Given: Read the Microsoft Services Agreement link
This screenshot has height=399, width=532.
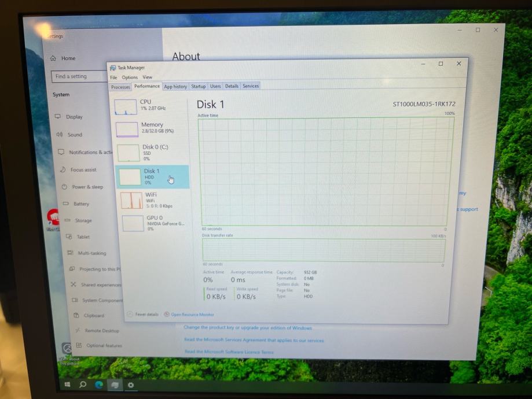Looking at the screenshot, I should tap(254, 340).
